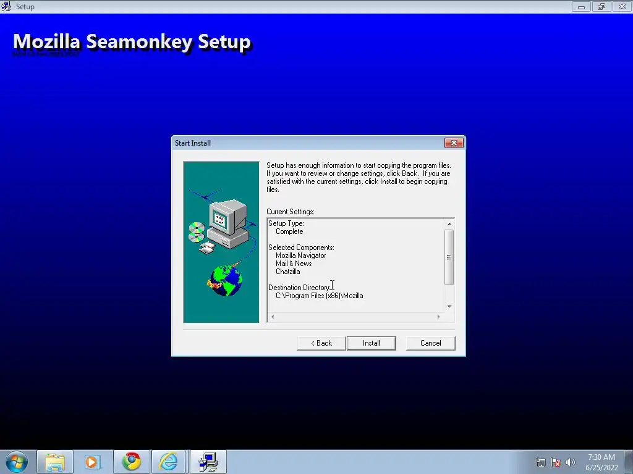Close the Start Install dialog
The width and height of the screenshot is (633, 474).
click(x=454, y=143)
